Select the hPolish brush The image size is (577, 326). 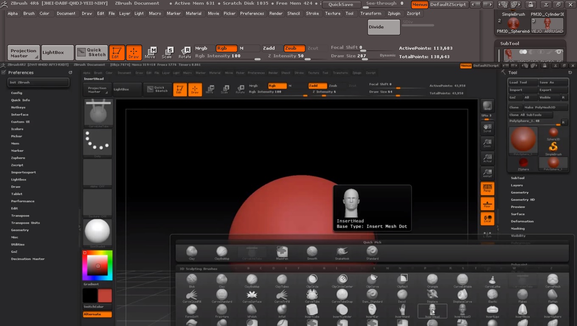coord(252,311)
